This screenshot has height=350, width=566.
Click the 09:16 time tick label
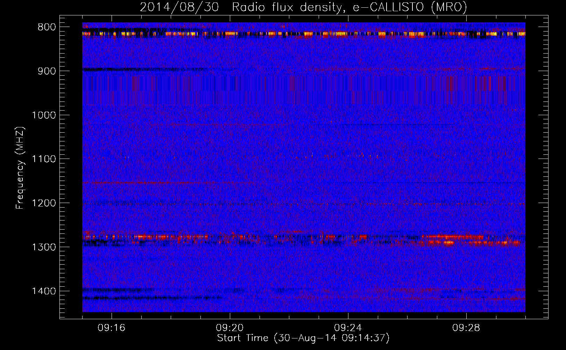[112, 328]
